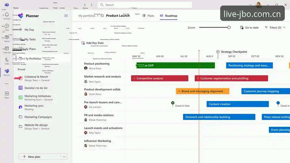Open Customer journey mapping bar
Screen dimensions: 290x163
(x=266, y=91)
